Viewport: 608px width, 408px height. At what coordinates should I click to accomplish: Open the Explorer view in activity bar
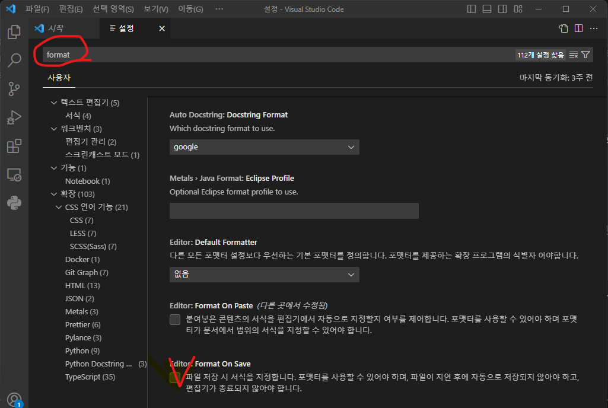pos(14,32)
